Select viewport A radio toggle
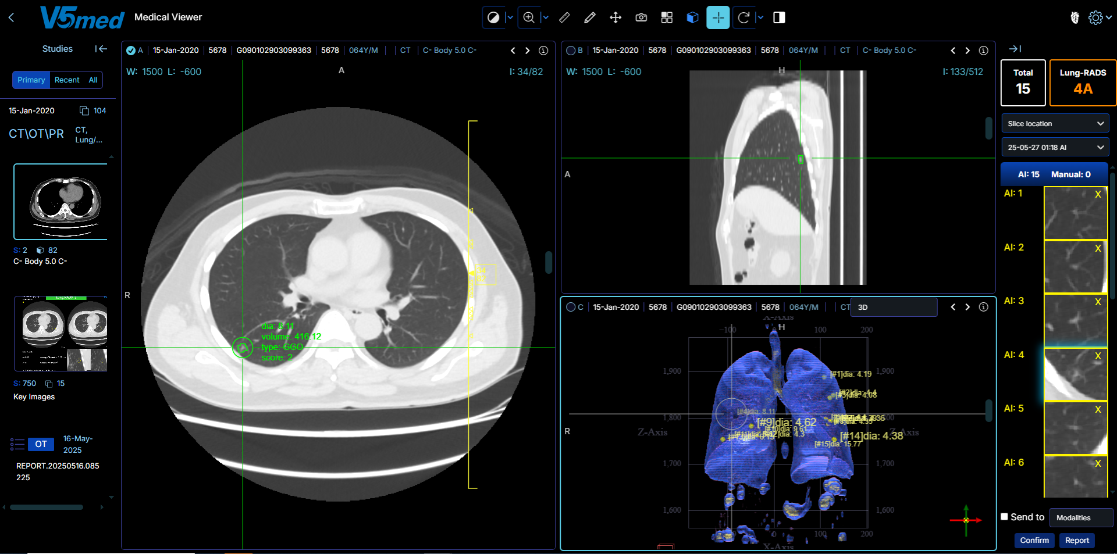This screenshot has height=554, width=1117. [x=131, y=51]
